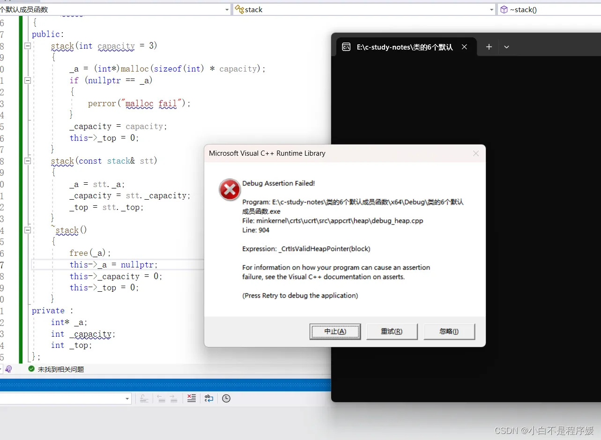Click the line this->_a = nullptr;
Viewport: 601px width, 440px height.
114,265
